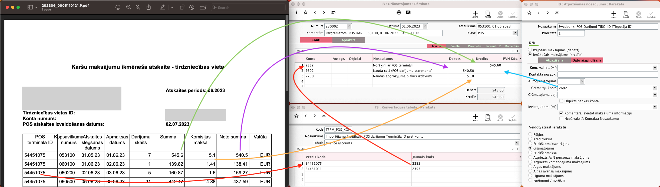Go to next record in Grāmatojums

(324, 12)
